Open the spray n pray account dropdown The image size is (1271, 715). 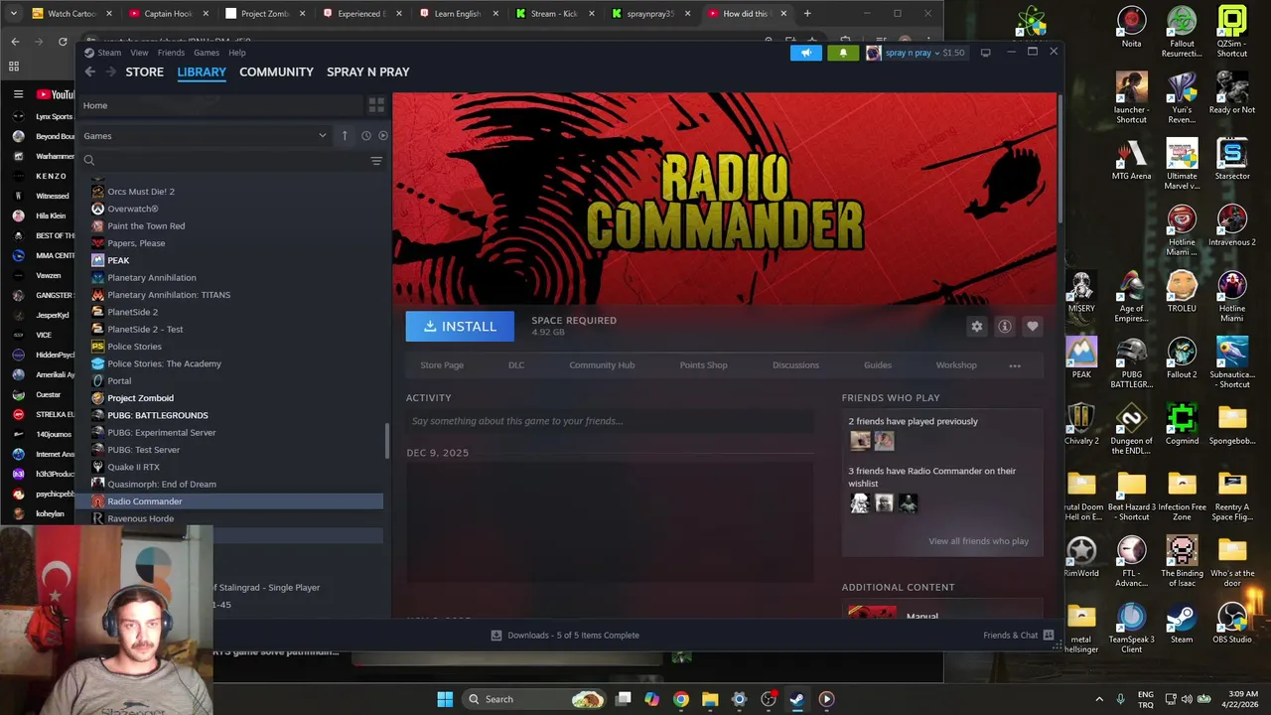tap(915, 53)
